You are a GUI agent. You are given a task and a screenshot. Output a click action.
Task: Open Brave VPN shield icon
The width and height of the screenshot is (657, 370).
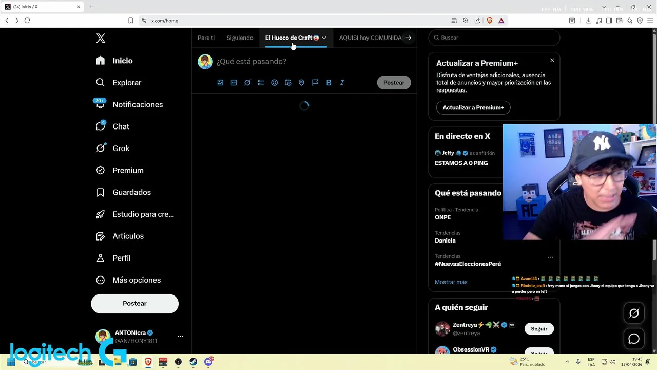640,21
